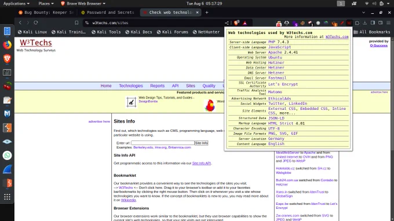Image resolution: width=394 pixels, height=221 pixels.
Task: Open Wireshark shark fin dock icon
Action: click(7, 170)
